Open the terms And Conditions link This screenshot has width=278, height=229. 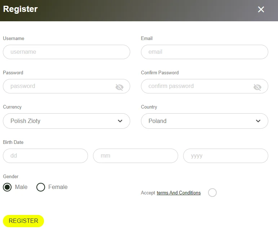178,193
